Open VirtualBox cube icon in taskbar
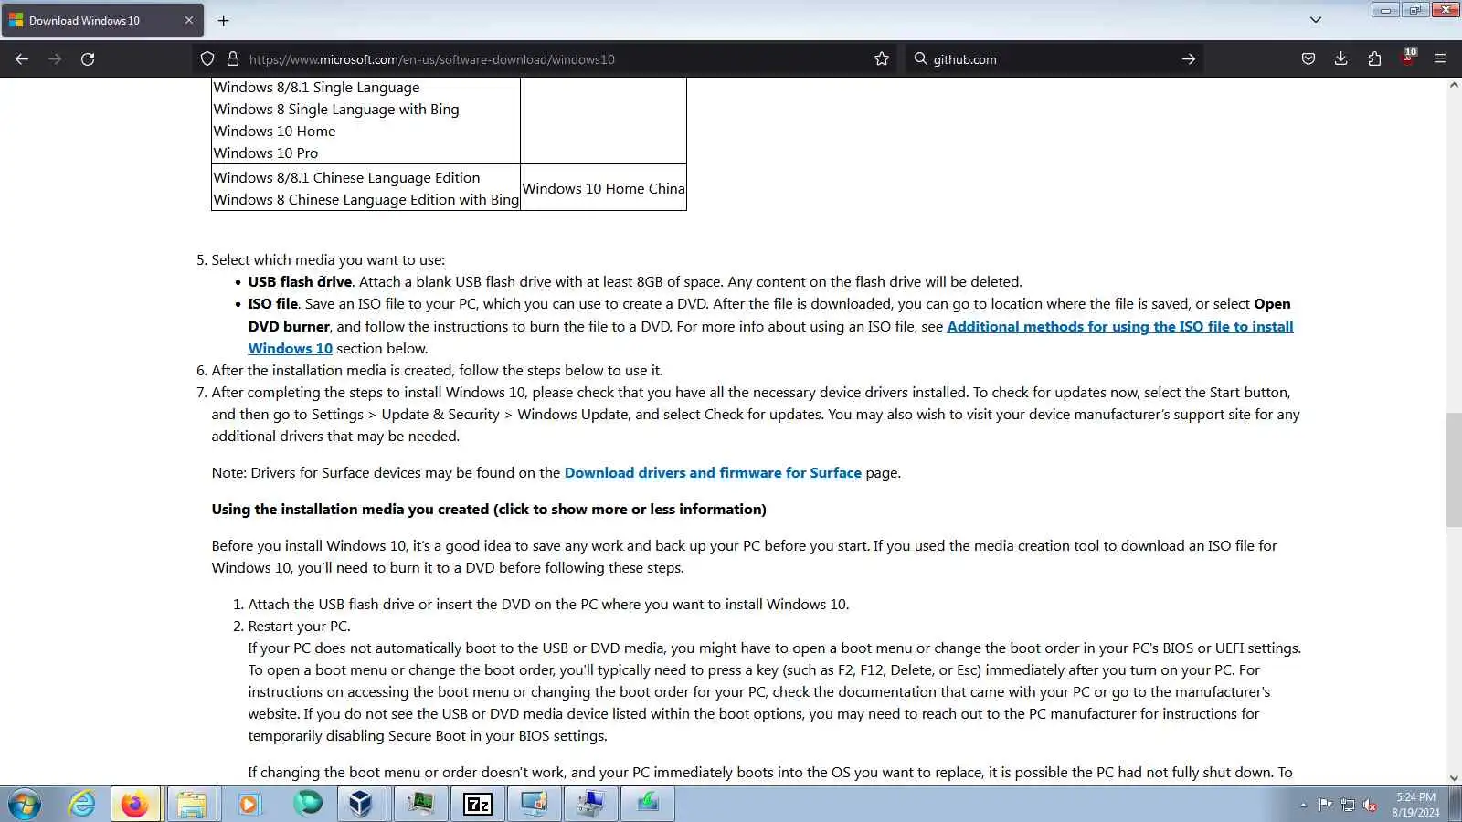Viewport: 1462px width, 822px height. [360, 805]
